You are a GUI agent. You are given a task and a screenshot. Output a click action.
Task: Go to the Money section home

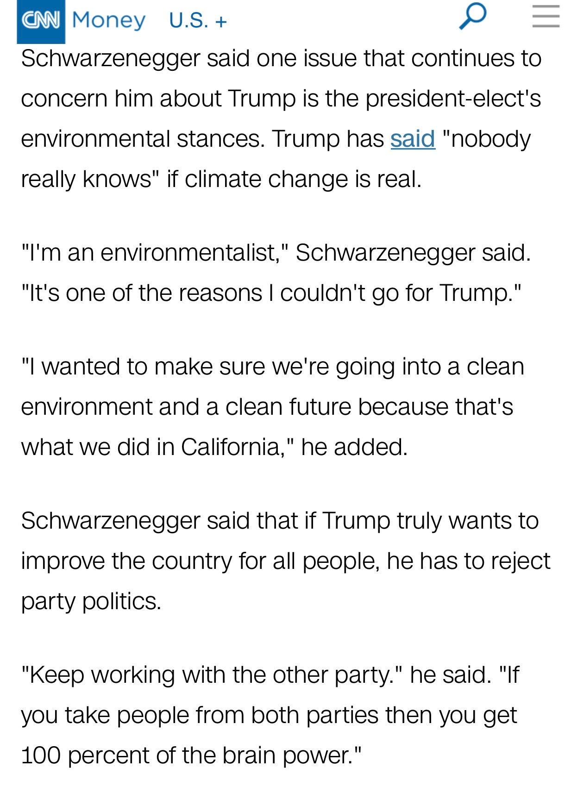pos(109,20)
